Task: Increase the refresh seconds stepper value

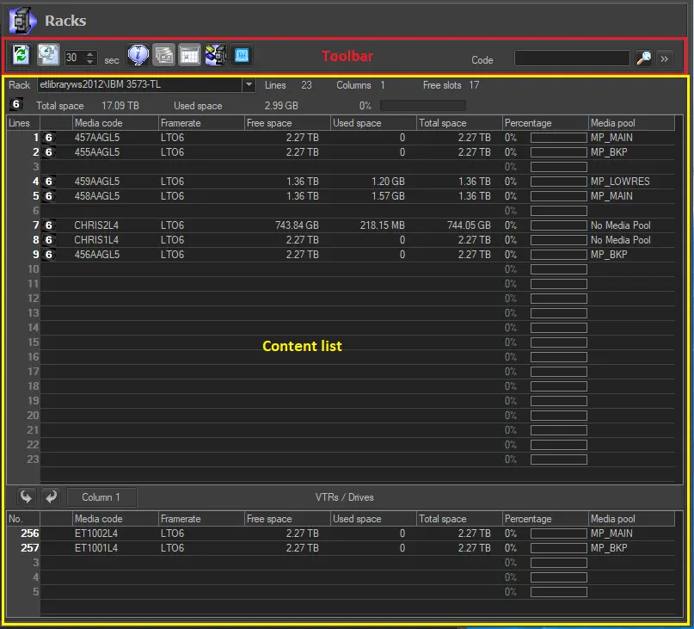Action: coord(90,54)
